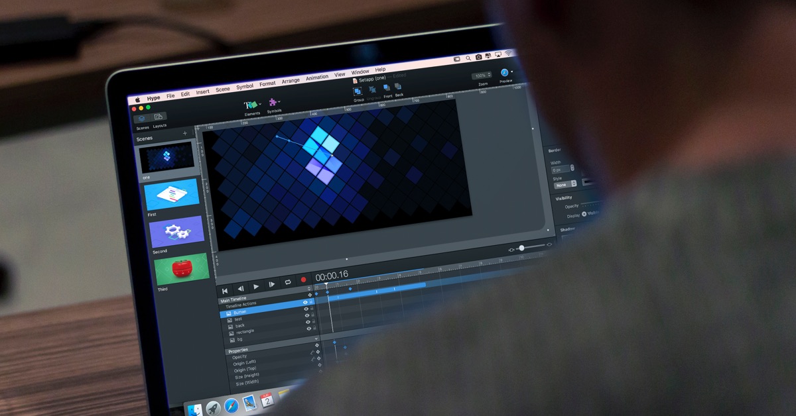Start recording with the red record button
The width and height of the screenshot is (796, 416).
[x=303, y=280]
